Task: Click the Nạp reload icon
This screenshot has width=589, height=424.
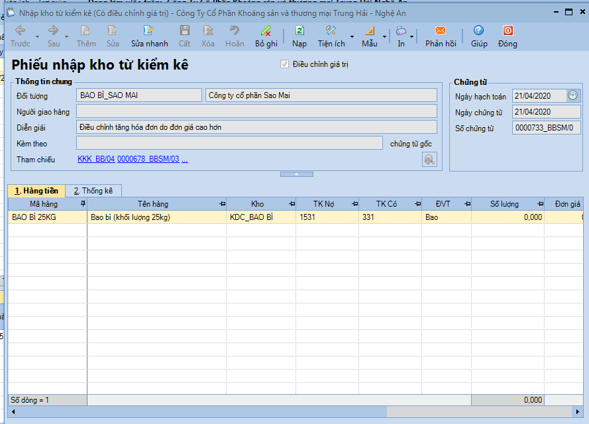Action: click(299, 31)
